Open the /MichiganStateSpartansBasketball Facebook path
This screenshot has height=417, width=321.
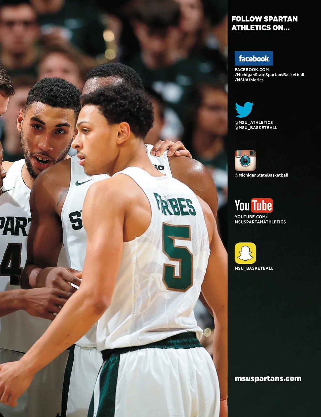tap(269, 75)
